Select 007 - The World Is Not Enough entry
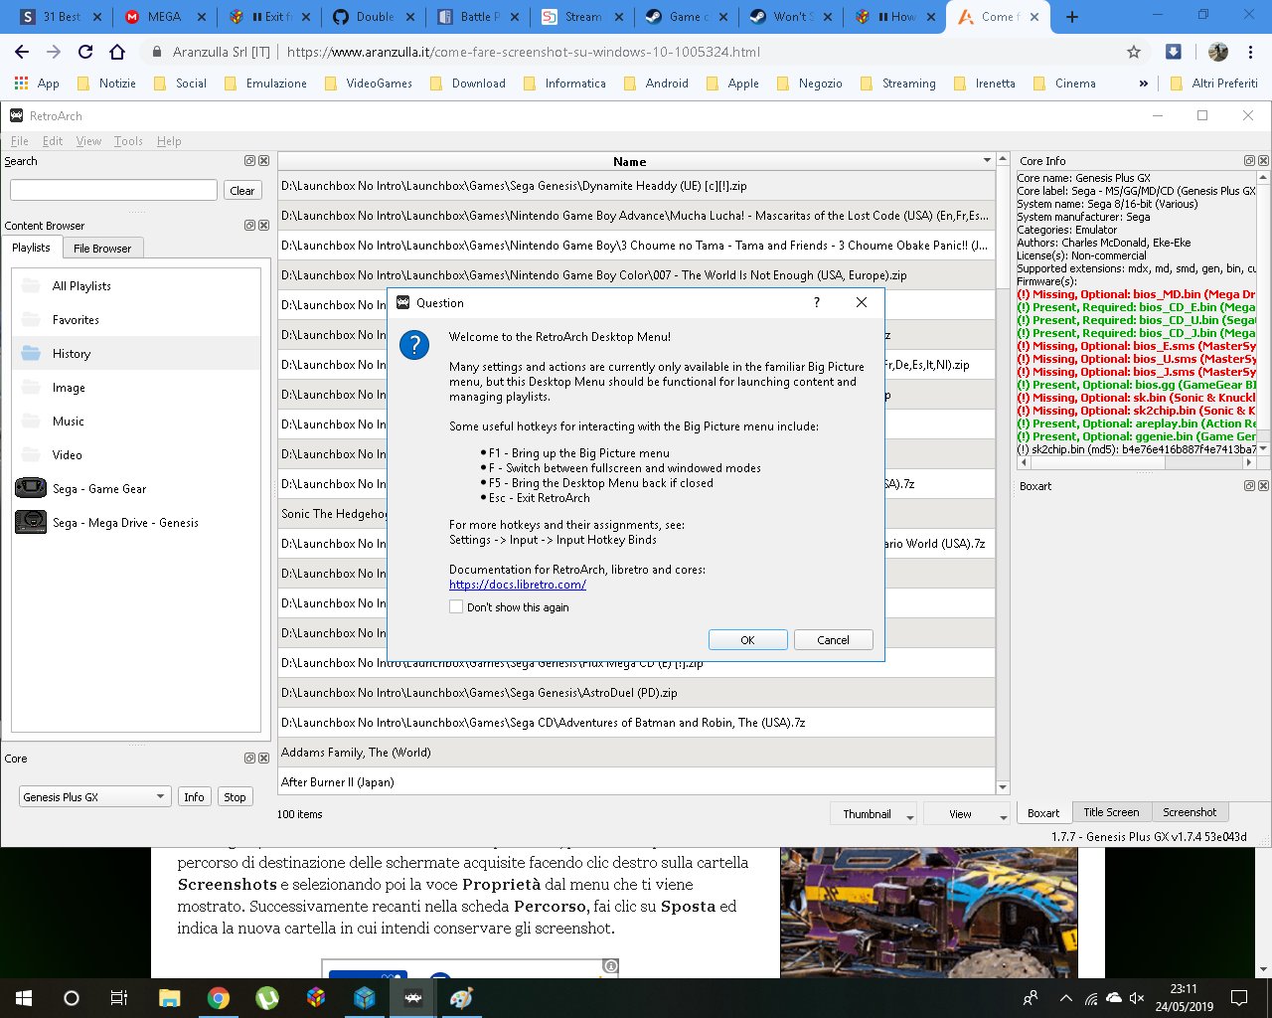The height and width of the screenshot is (1018, 1272). click(x=636, y=275)
